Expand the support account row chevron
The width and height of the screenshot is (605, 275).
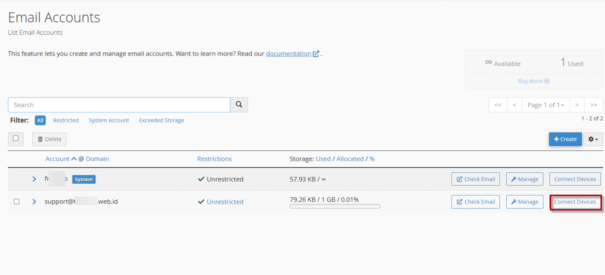pyautogui.click(x=34, y=202)
